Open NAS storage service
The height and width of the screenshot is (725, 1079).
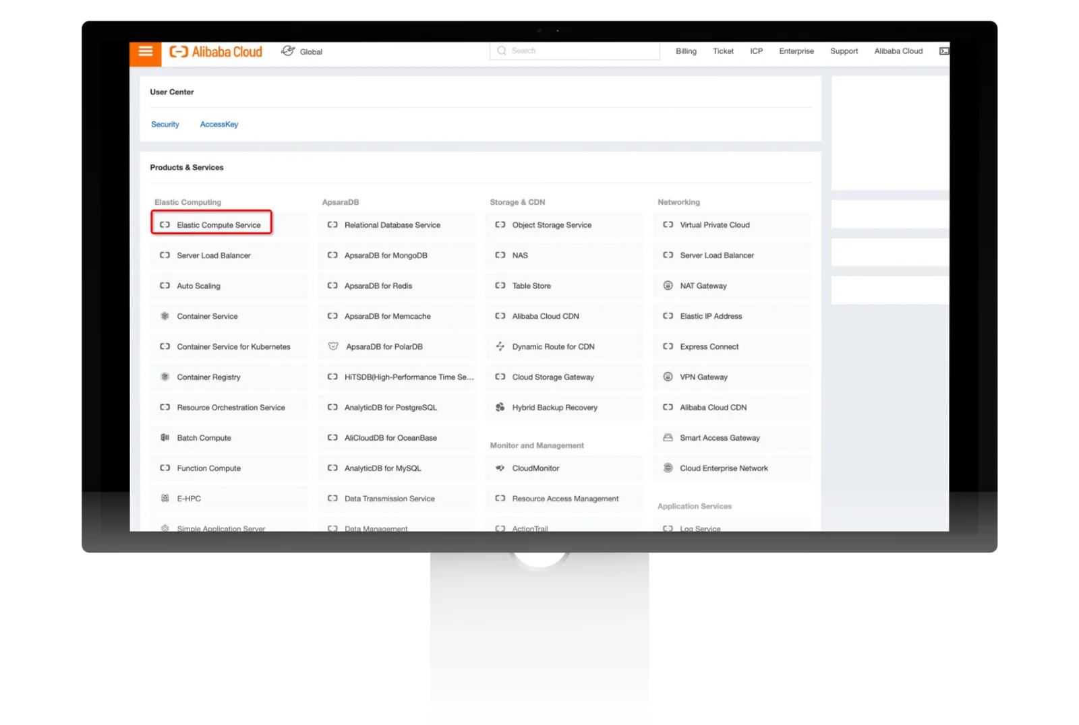coord(564,255)
